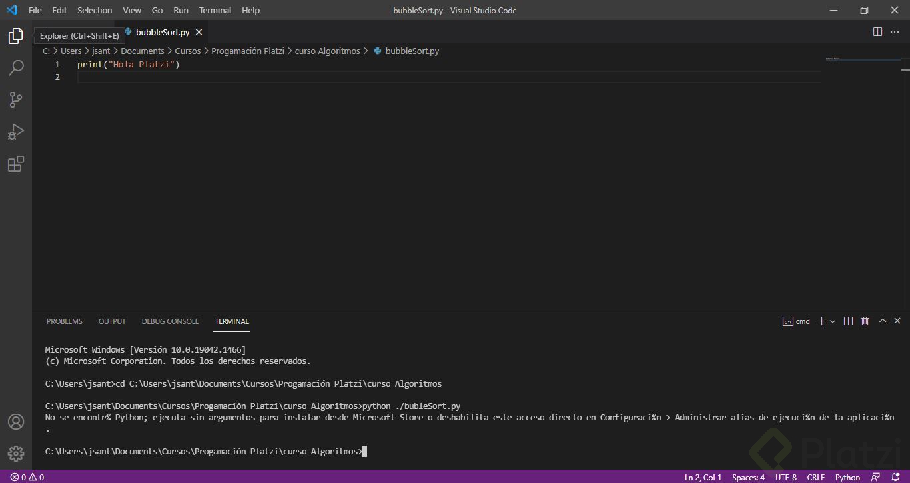Open the editor More Actions menu
This screenshot has width=910, height=483.
coord(895,32)
